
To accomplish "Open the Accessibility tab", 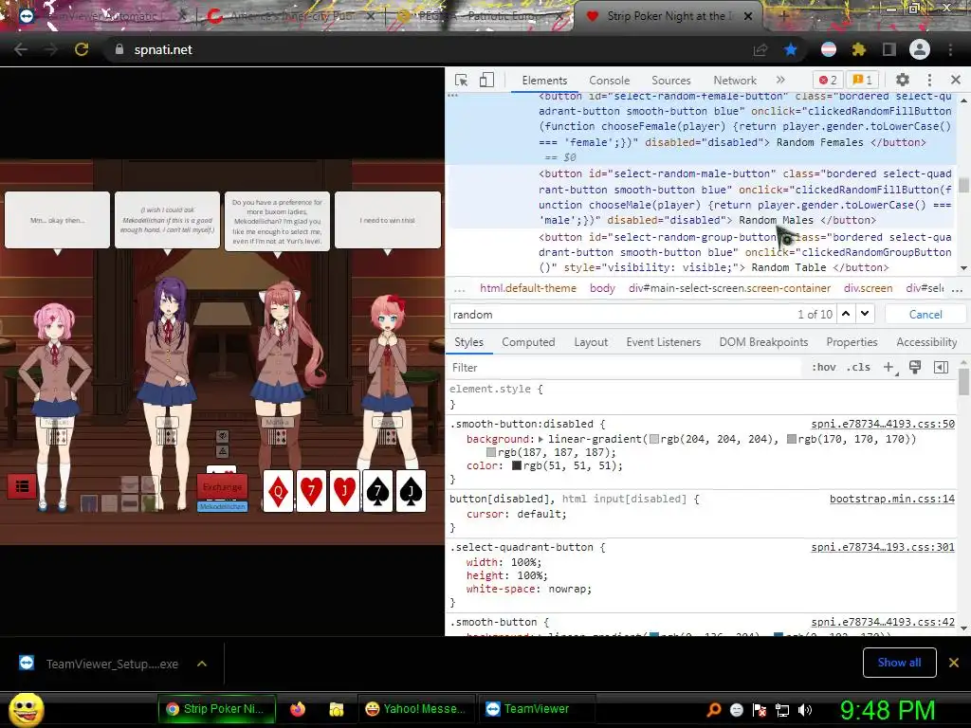I will (x=926, y=342).
